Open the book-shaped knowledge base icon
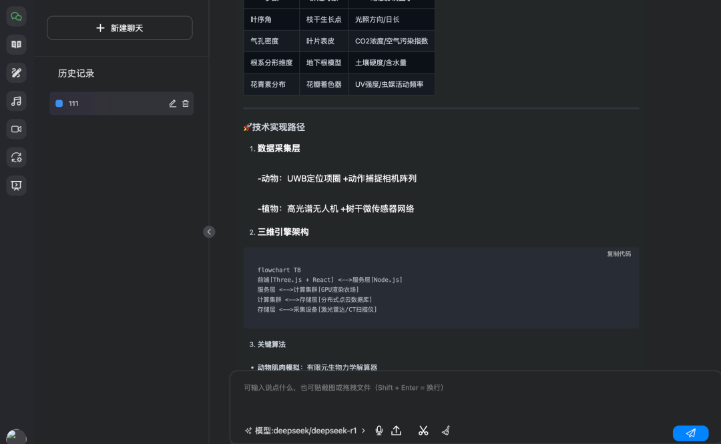 (x=17, y=45)
